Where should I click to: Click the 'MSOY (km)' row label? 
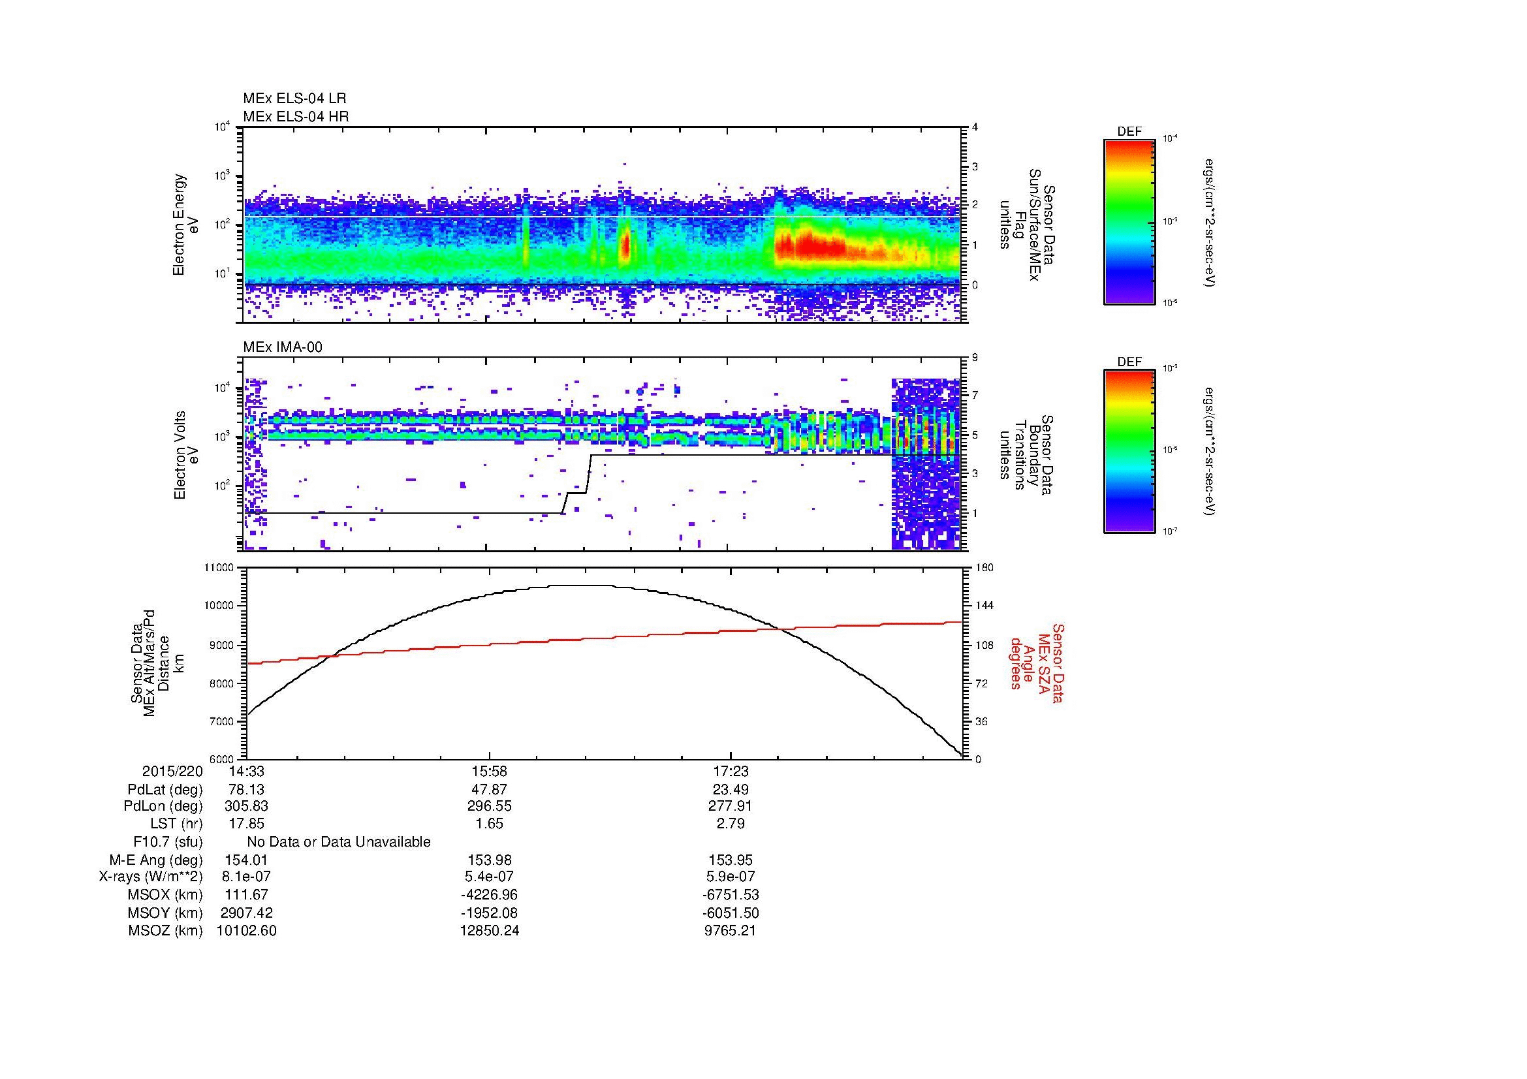(x=166, y=913)
